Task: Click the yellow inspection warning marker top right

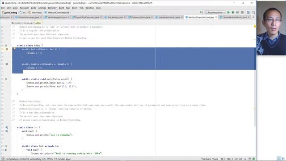Action: (x=255, y=27)
